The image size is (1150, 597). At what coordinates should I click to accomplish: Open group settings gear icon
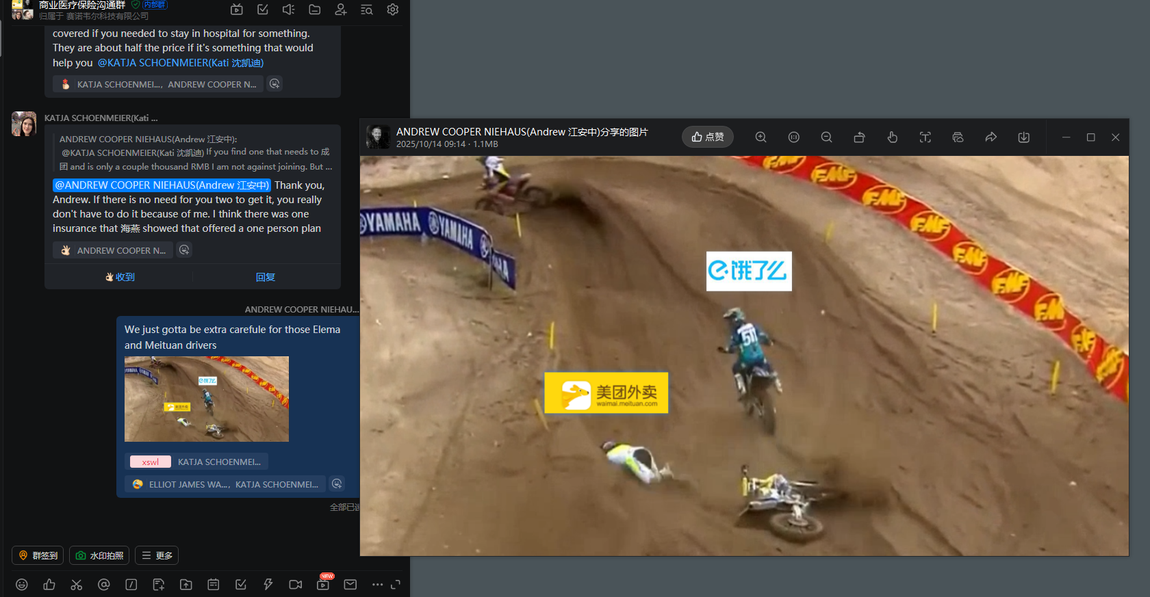point(393,10)
